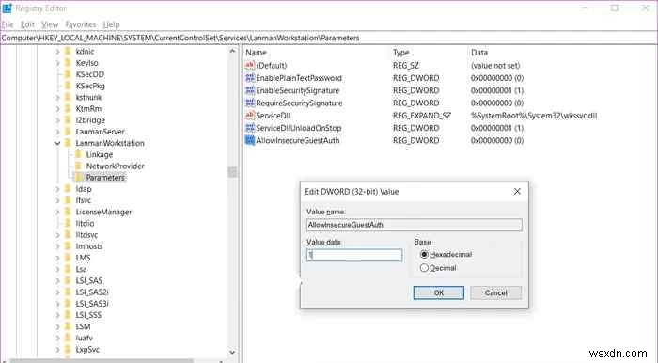
Task: Expand the ksthunk key
Action: pyautogui.click(x=57, y=98)
